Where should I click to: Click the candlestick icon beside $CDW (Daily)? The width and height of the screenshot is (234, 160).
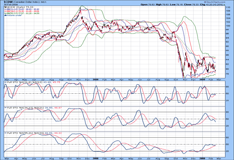5,8
